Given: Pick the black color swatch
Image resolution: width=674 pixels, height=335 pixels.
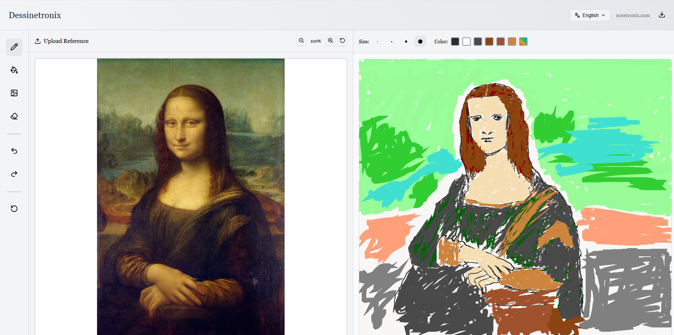Looking at the screenshot, I should click(455, 42).
